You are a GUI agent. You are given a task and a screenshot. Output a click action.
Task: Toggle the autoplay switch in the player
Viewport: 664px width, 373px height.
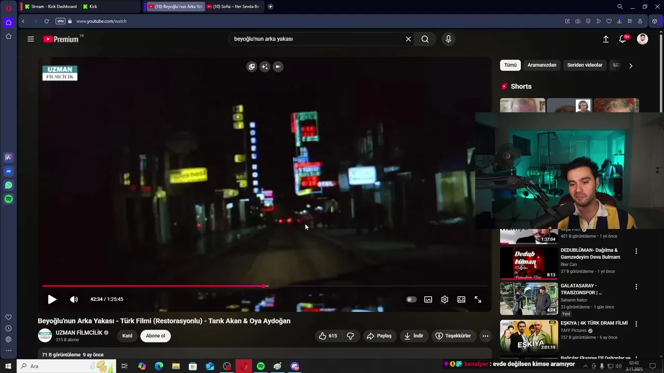(411, 299)
